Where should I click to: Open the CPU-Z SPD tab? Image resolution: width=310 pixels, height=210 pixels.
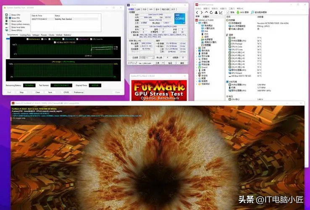tap(151, 9)
